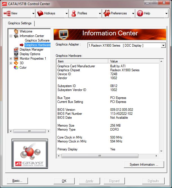
Task: Click the BIOS Part Number 113-A52022-102
Action: click(x=121, y=114)
